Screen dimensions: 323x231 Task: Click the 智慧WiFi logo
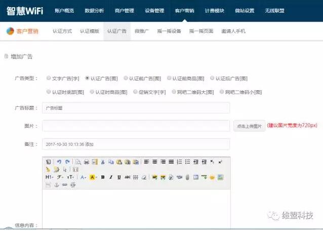click(x=25, y=11)
